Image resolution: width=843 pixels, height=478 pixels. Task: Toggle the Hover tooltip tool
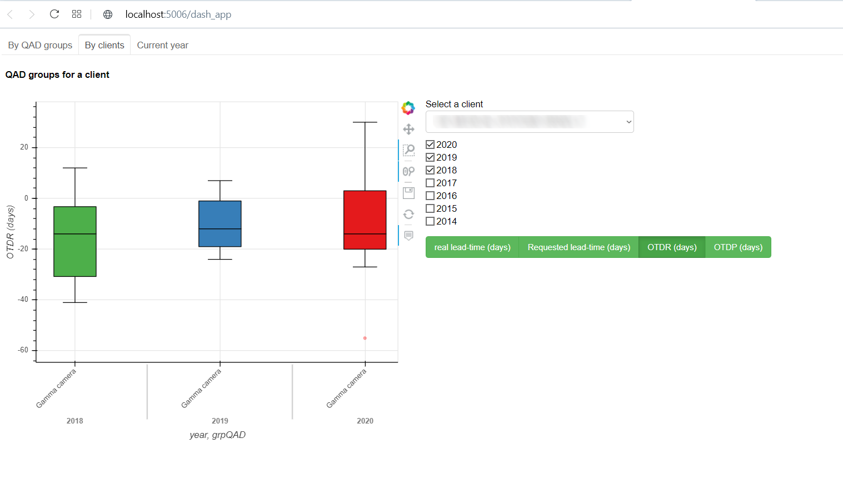point(408,236)
